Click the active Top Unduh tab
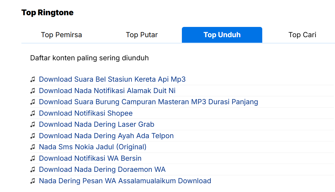Viewport: 335px width, 192px height. click(x=222, y=35)
